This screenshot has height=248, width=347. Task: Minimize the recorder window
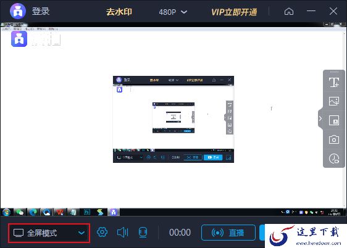[311, 11]
